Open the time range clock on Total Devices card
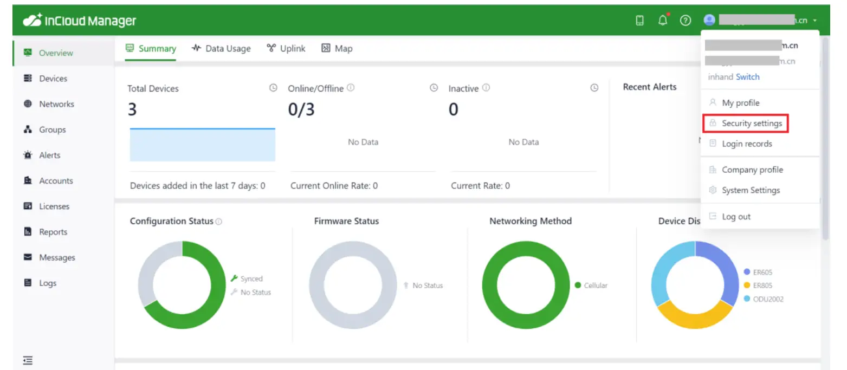 pyautogui.click(x=274, y=87)
